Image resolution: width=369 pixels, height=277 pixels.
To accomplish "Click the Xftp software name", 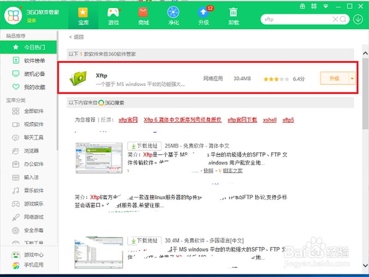I will point(101,75).
